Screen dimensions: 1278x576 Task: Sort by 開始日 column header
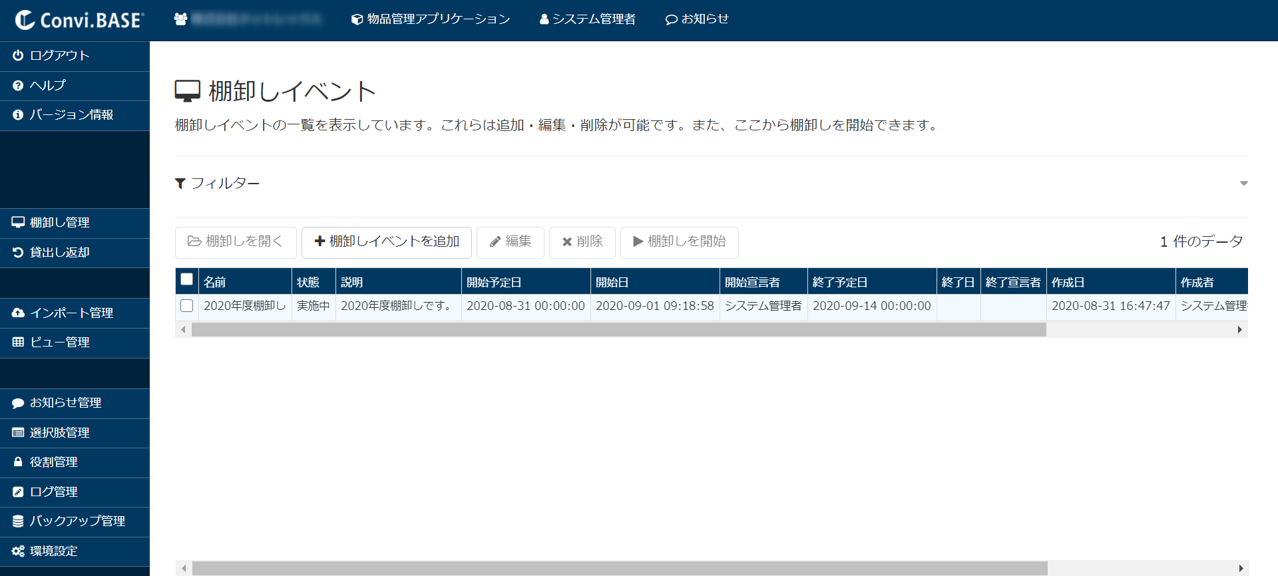655,282
